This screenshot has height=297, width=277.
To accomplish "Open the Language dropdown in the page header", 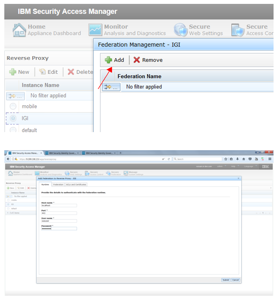I will click(250, 166).
